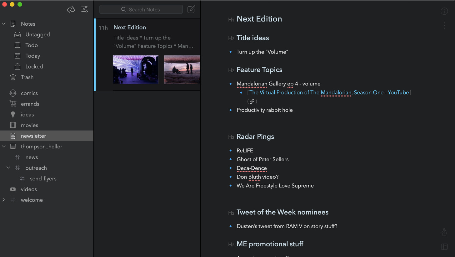Click the Radar Pings heading
Image resolution: width=455 pixels, height=257 pixels.
[x=255, y=136]
